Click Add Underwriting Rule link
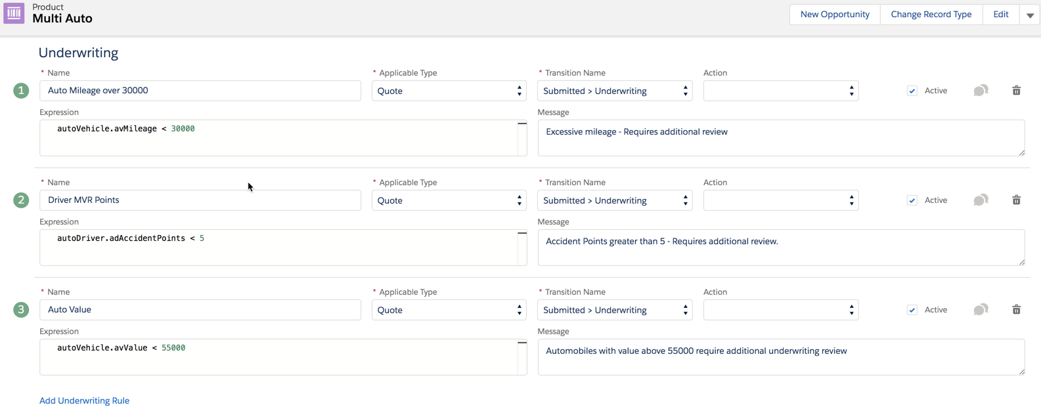This screenshot has width=1041, height=413. click(84, 401)
